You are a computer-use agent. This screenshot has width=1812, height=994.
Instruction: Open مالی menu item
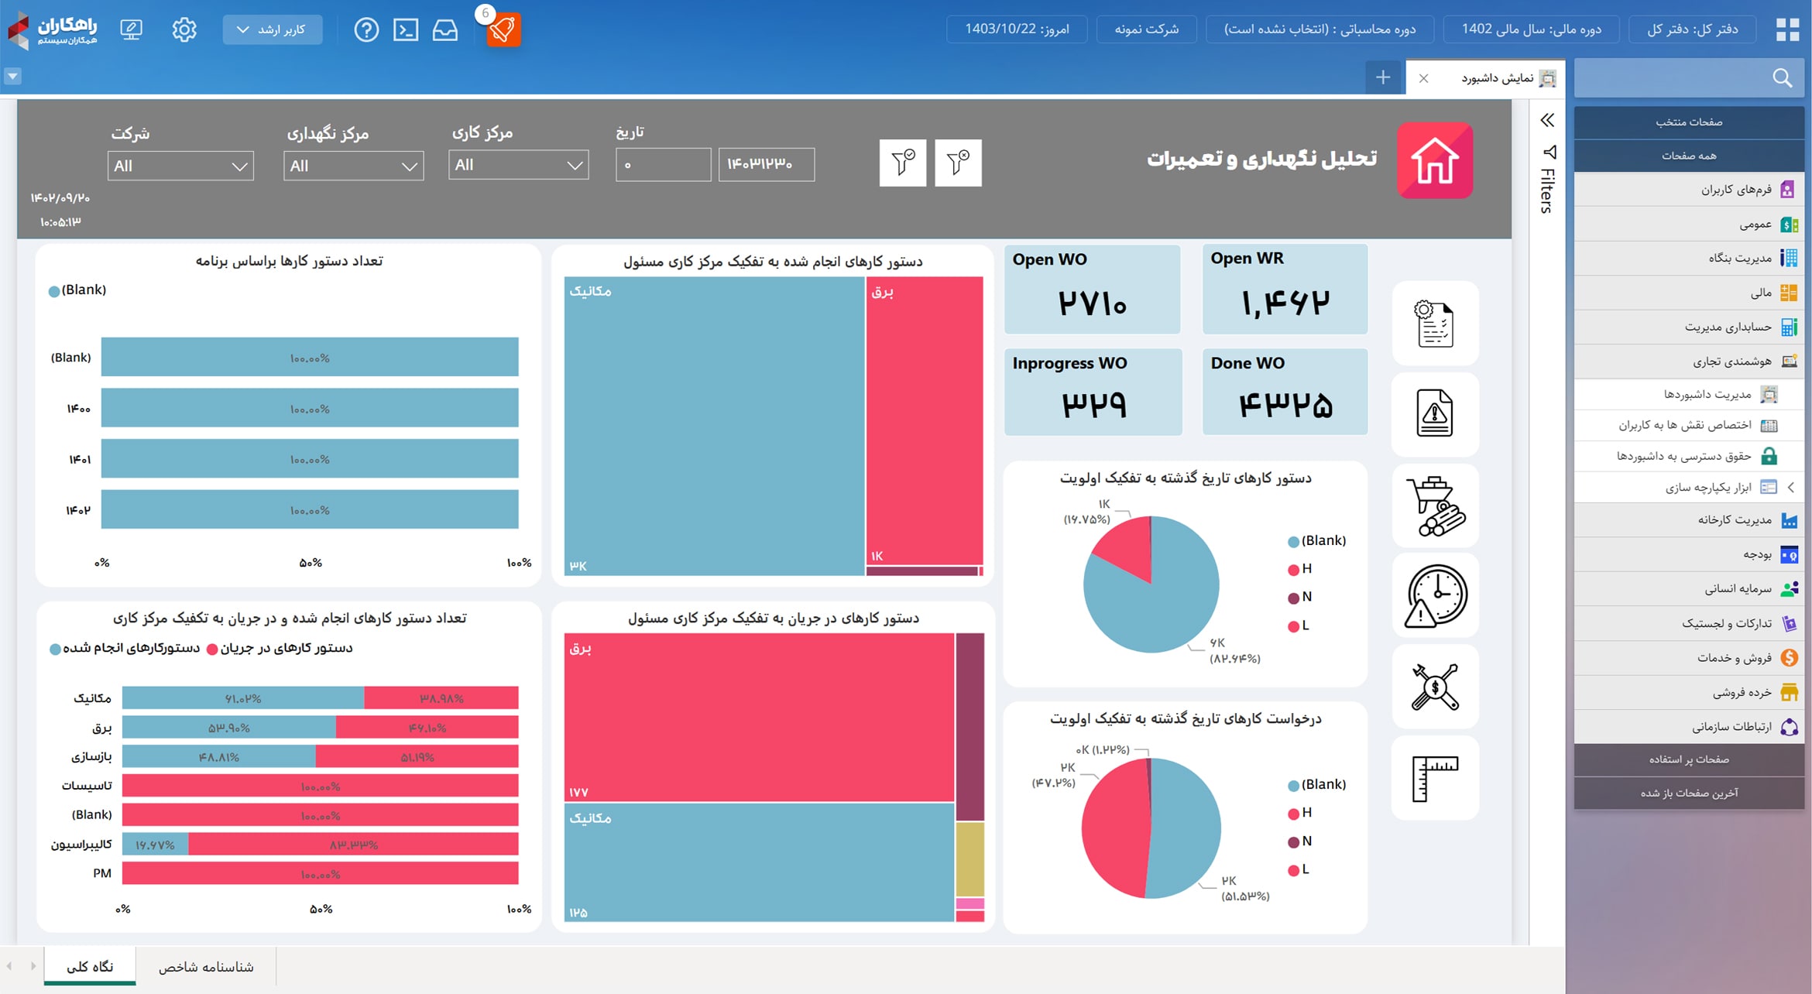(x=1689, y=293)
